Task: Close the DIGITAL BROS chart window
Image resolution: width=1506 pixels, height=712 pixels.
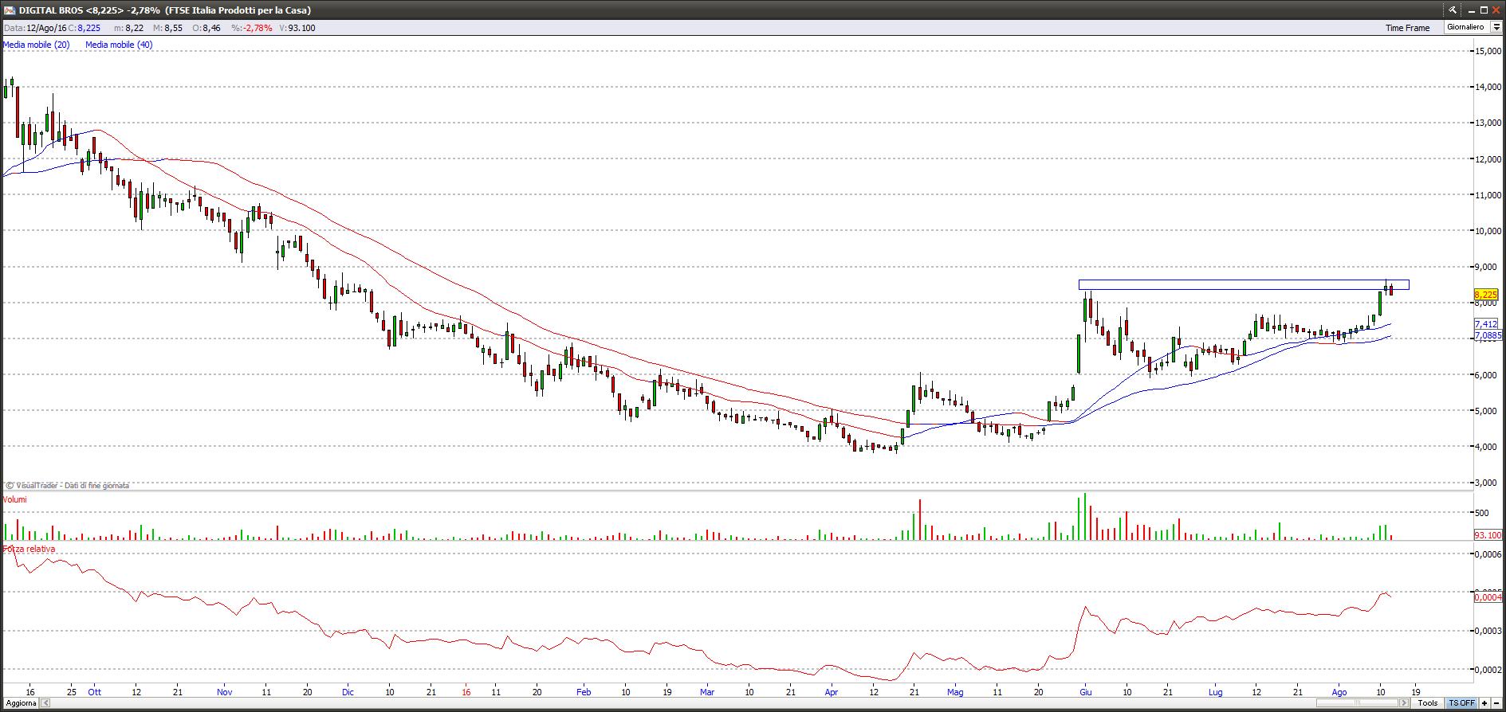Action: 1497,10
